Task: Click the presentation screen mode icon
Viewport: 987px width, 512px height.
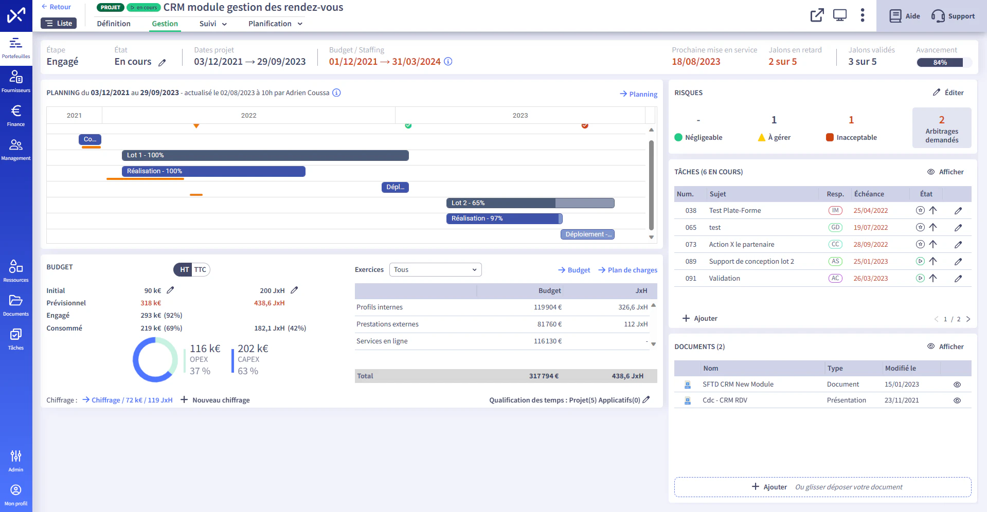Action: point(840,15)
